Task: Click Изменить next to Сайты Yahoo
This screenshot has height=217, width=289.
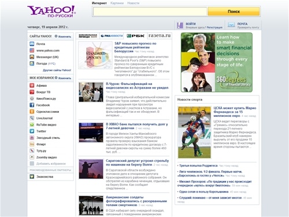Action: [65, 36]
